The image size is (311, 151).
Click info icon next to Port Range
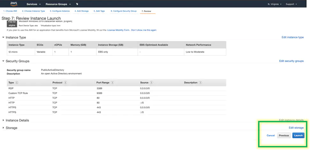coord(112,83)
